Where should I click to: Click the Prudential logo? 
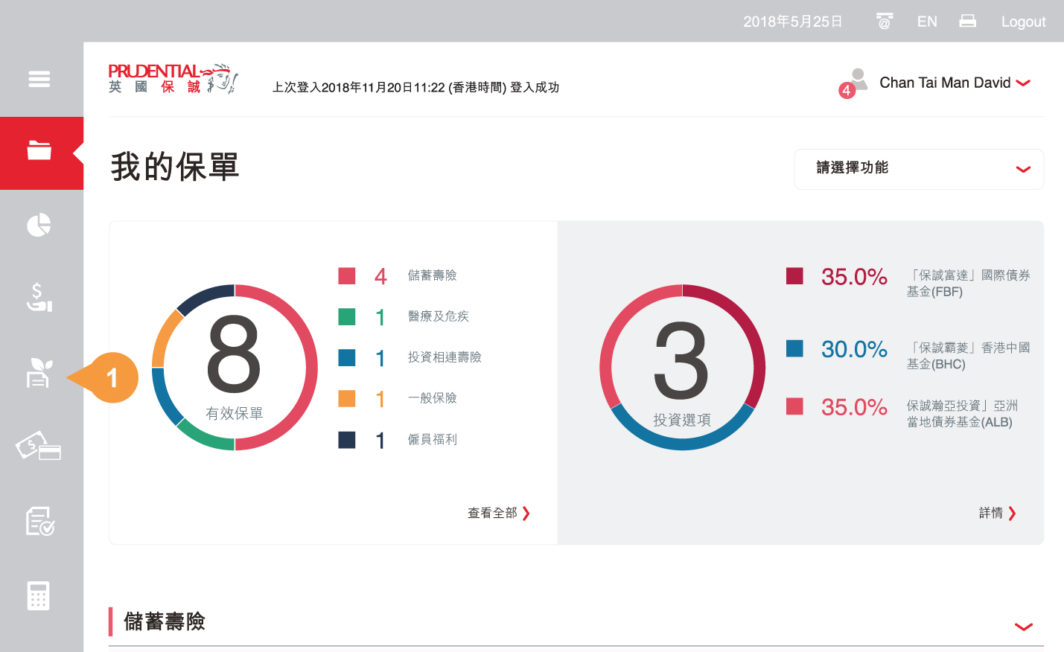click(x=173, y=78)
